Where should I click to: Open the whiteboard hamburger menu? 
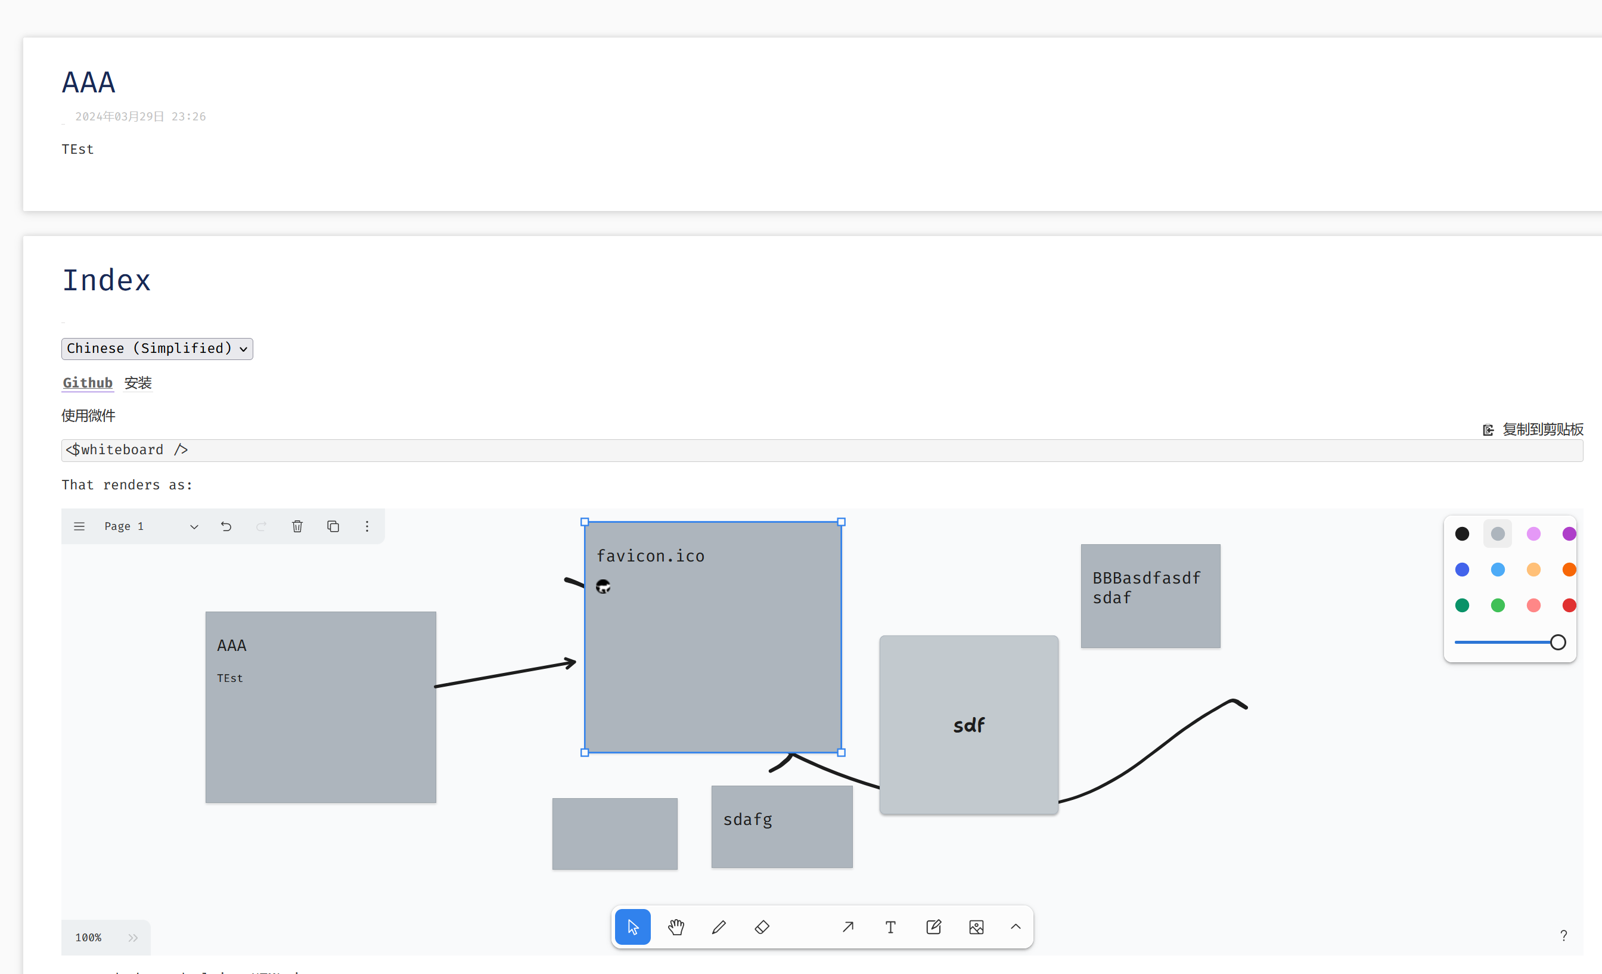point(79,526)
